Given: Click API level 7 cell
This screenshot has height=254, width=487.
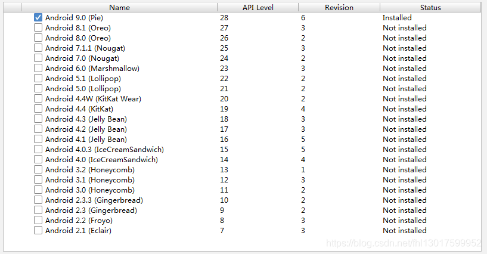Looking at the screenshot, I should coord(222,230).
